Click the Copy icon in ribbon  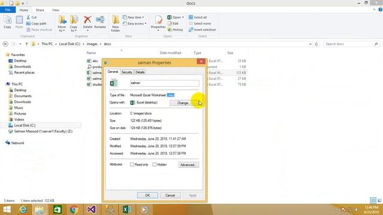[7, 22]
